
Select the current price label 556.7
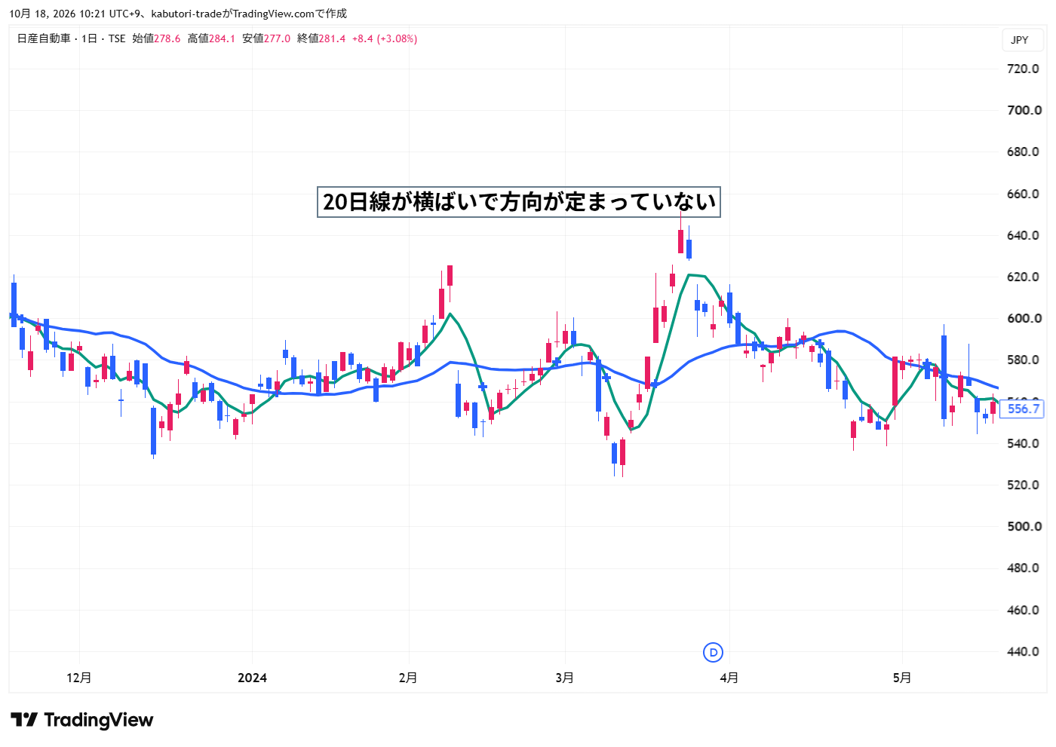[1023, 409]
